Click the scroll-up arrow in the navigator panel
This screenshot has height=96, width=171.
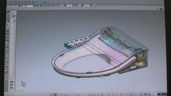click(14, 18)
